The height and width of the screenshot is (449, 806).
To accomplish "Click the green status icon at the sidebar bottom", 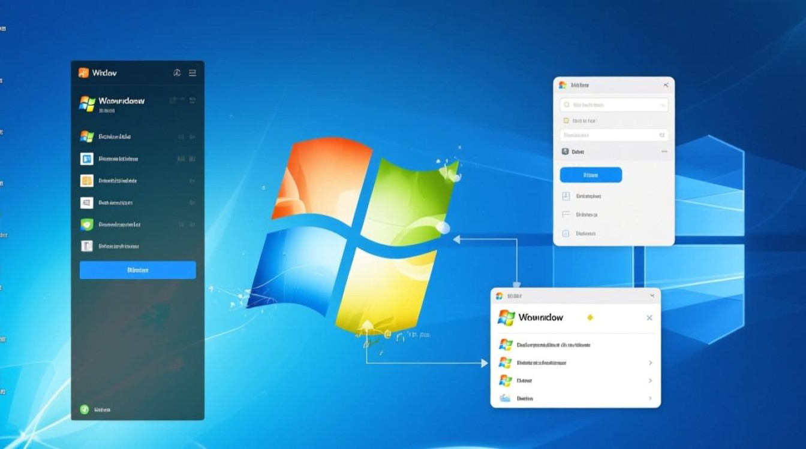I will (84, 409).
